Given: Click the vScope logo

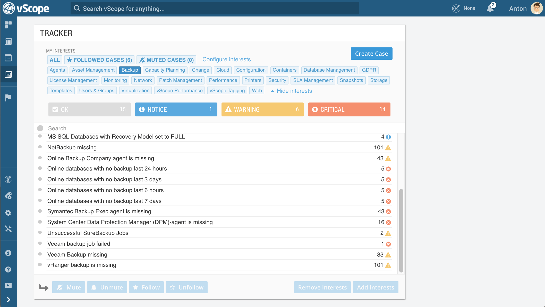Looking at the screenshot, I should point(26,8).
